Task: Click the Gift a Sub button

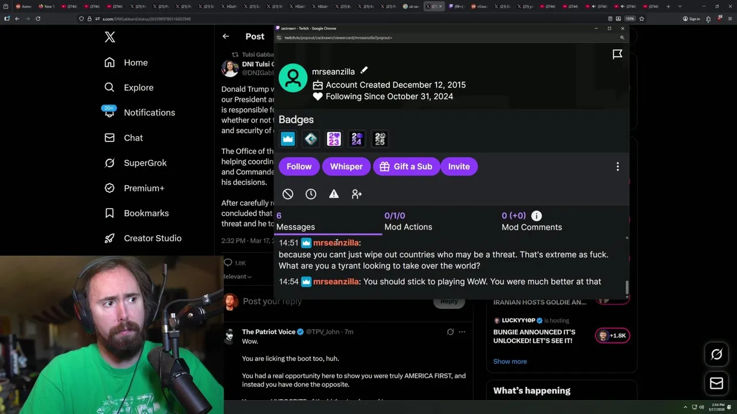Action: [x=407, y=167]
